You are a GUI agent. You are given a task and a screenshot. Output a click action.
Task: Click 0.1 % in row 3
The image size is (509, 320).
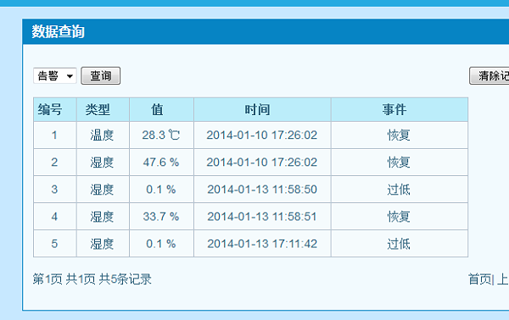click(161, 190)
